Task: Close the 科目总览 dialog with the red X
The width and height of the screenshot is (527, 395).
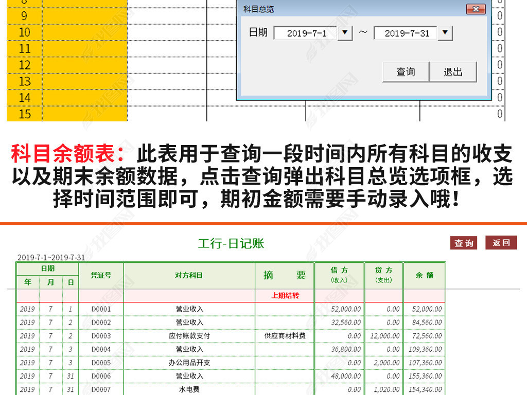Action: coord(476,9)
